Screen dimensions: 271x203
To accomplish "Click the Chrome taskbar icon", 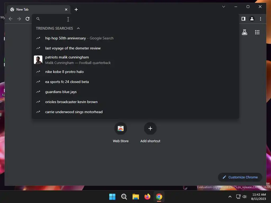I will tap(159, 197).
